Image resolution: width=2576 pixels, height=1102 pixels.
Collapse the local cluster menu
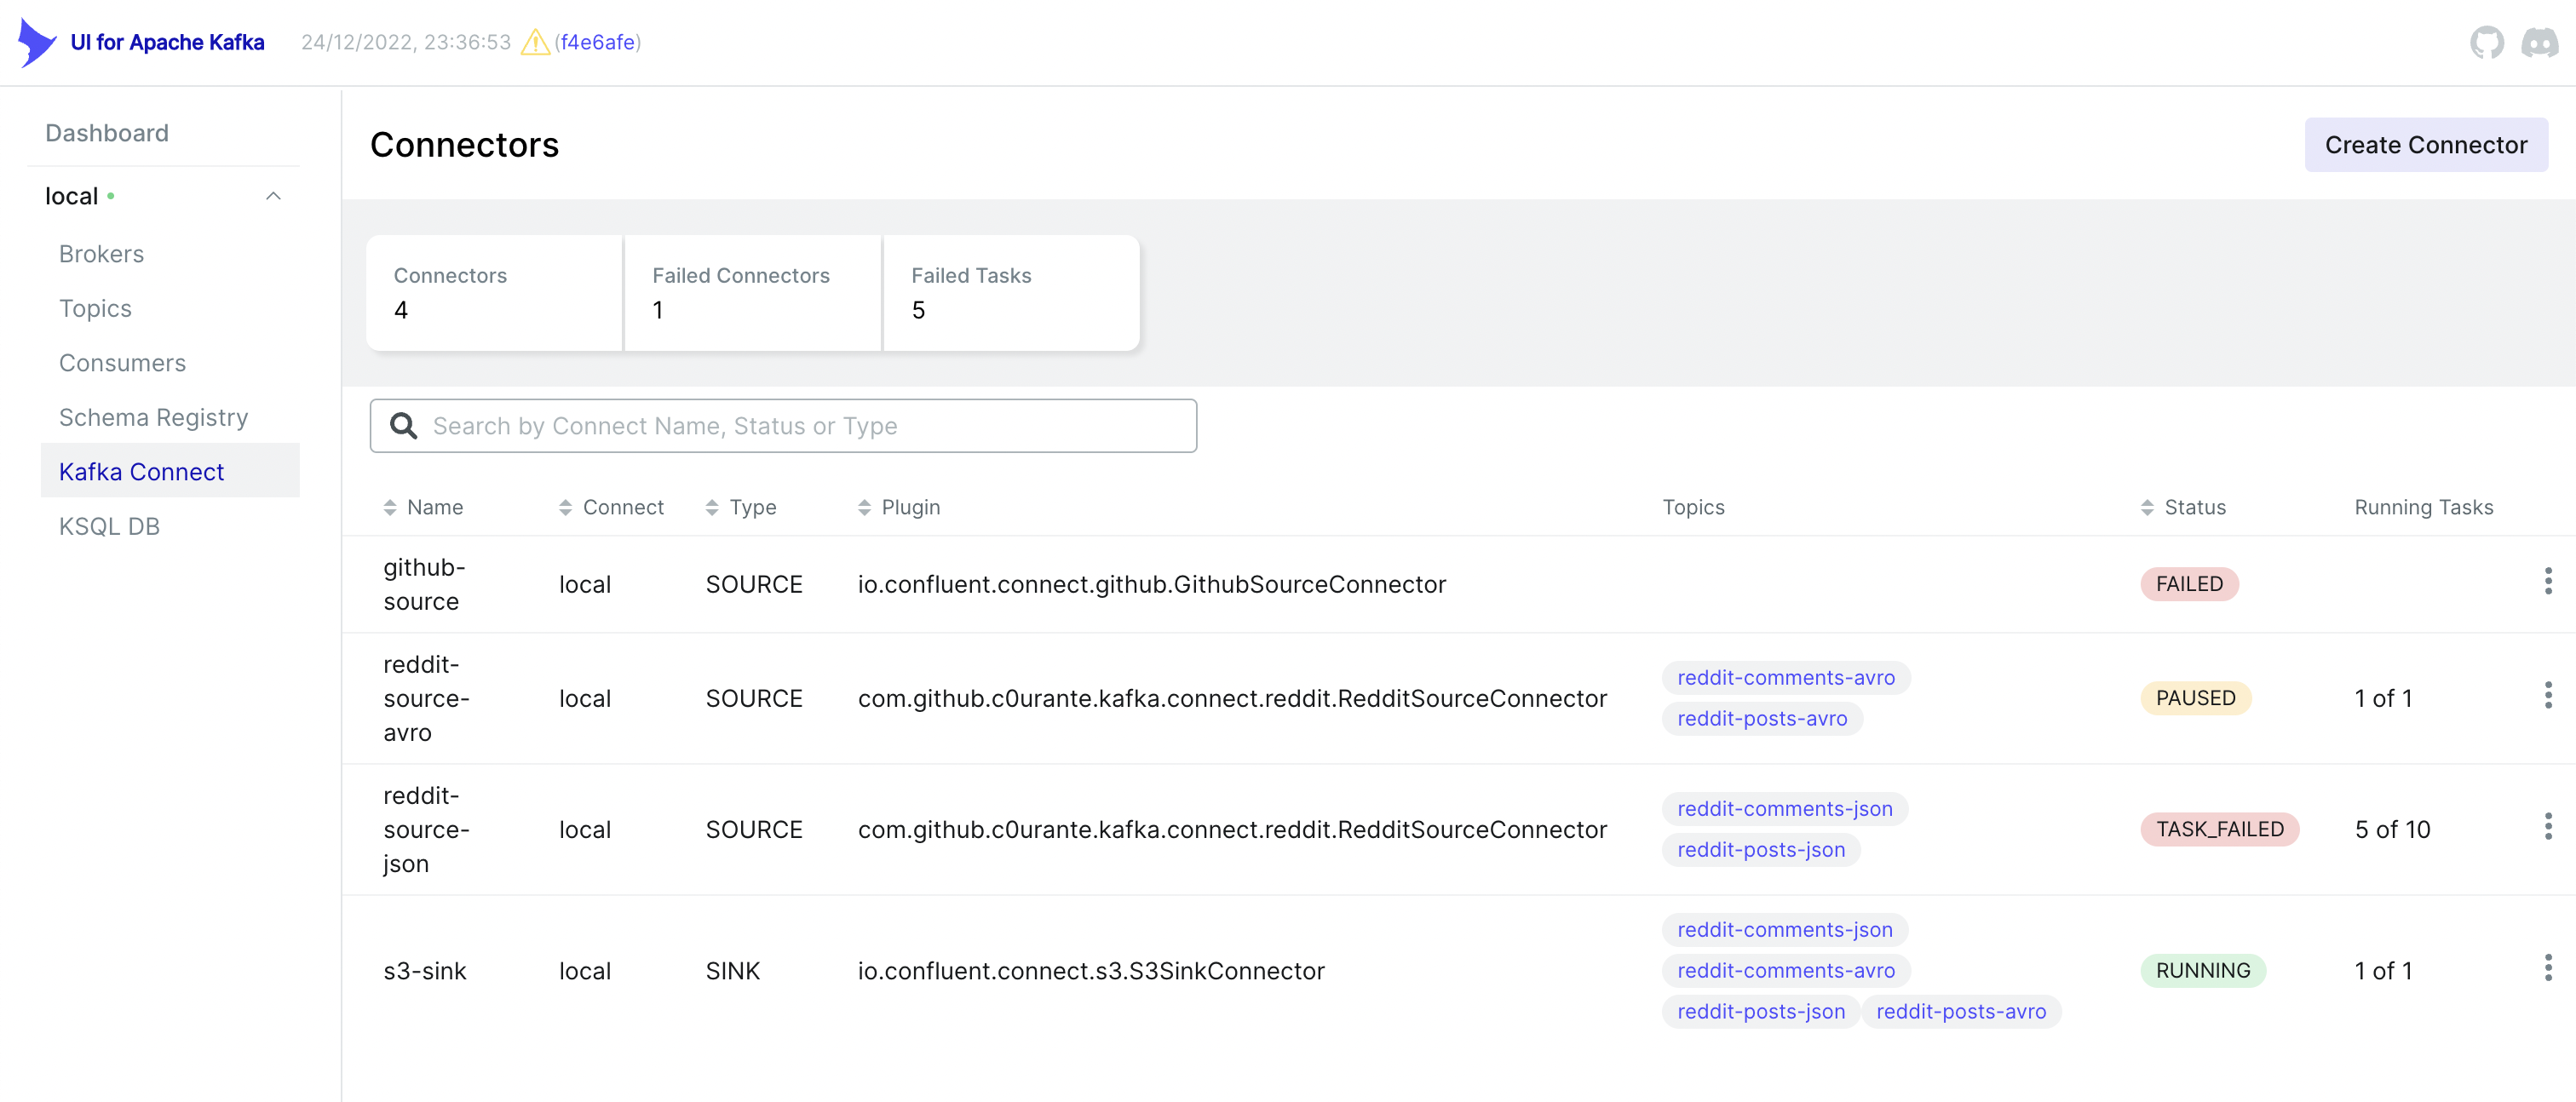coord(273,196)
